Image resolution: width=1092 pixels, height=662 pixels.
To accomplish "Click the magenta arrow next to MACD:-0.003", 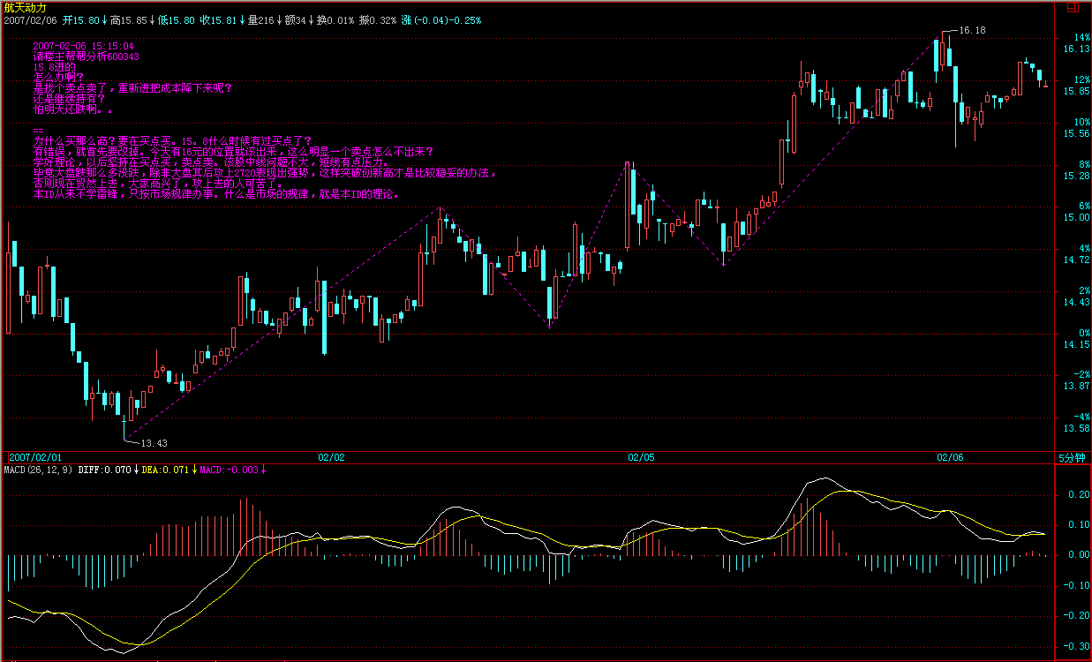I will pos(263,470).
